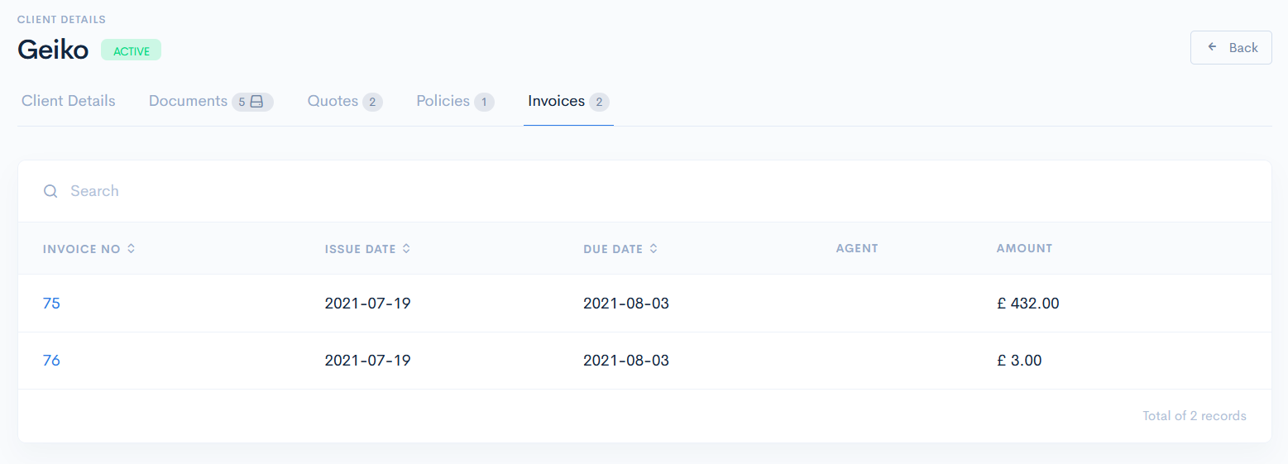Image resolution: width=1288 pixels, height=464 pixels.
Task: Click the Quotes count badge
Action: point(372,102)
